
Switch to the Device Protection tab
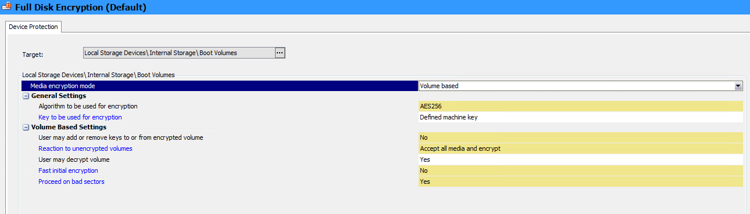(33, 27)
